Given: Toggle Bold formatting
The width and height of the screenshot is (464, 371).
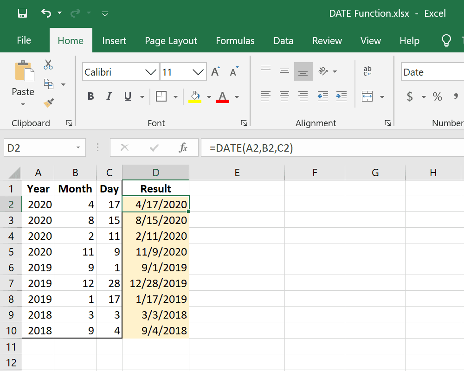Looking at the screenshot, I should 91,96.
